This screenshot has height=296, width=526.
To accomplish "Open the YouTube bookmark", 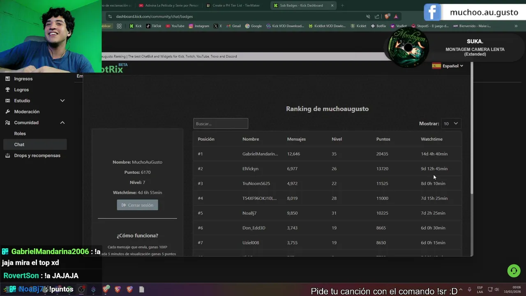I will 175,26.
